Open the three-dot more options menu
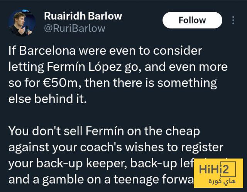Viewport: 247px width, 192px height. coord(233,20)
